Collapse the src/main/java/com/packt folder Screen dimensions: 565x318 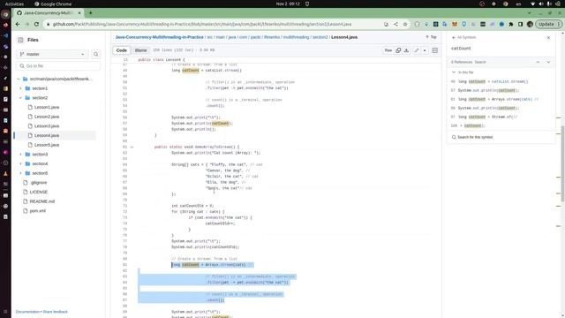tap(19, 79)
